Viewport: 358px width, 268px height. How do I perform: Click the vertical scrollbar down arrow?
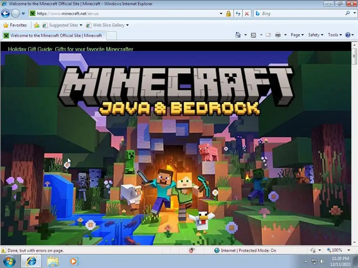(x=355, y=243)
